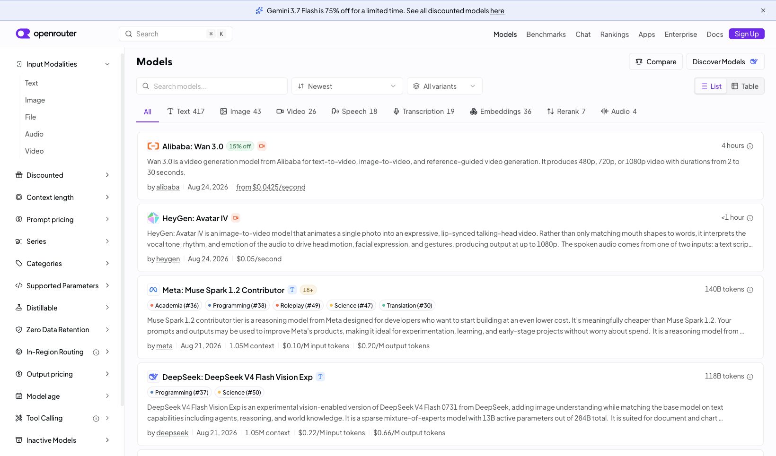Image resolution: width=776 pixels, height=456 pixels.
Task: Select the Image 43 tab
Action: (x=241, y=112)
